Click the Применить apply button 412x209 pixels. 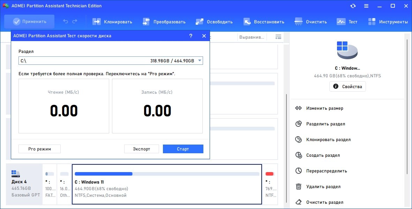pyautogui.click(x=29, y=22)
